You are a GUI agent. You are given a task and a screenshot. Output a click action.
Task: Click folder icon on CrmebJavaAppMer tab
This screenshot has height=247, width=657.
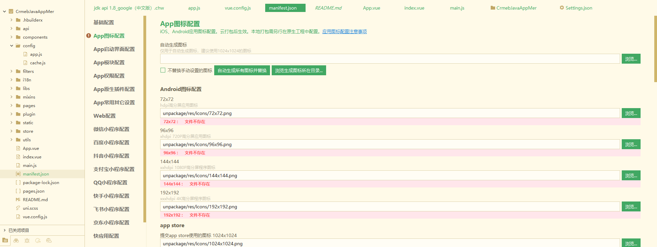(493, 8)
